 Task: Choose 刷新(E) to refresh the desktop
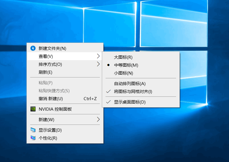65,72
